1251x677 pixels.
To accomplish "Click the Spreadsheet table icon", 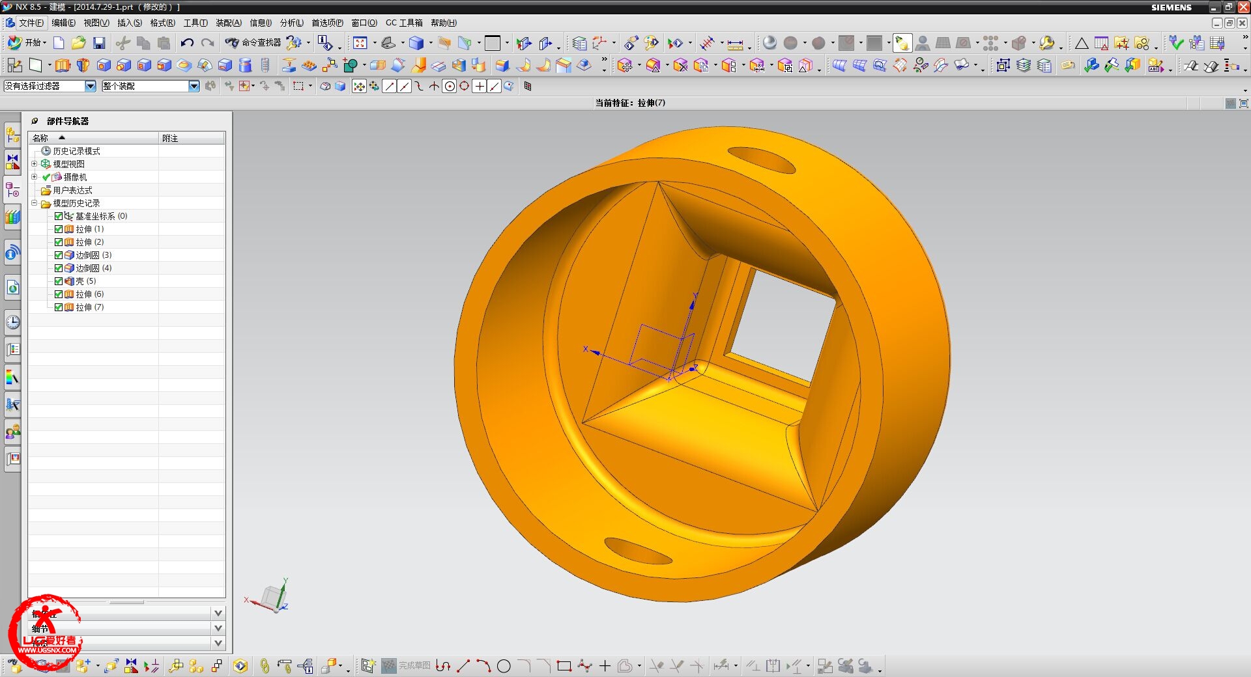I will [1102, 43].
